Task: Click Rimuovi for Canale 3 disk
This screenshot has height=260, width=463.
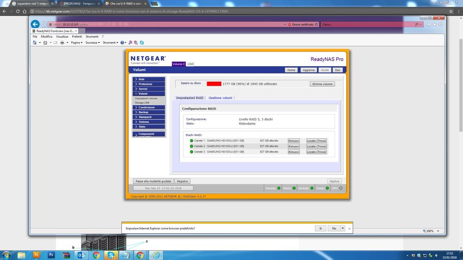Action: coord(293,152)
